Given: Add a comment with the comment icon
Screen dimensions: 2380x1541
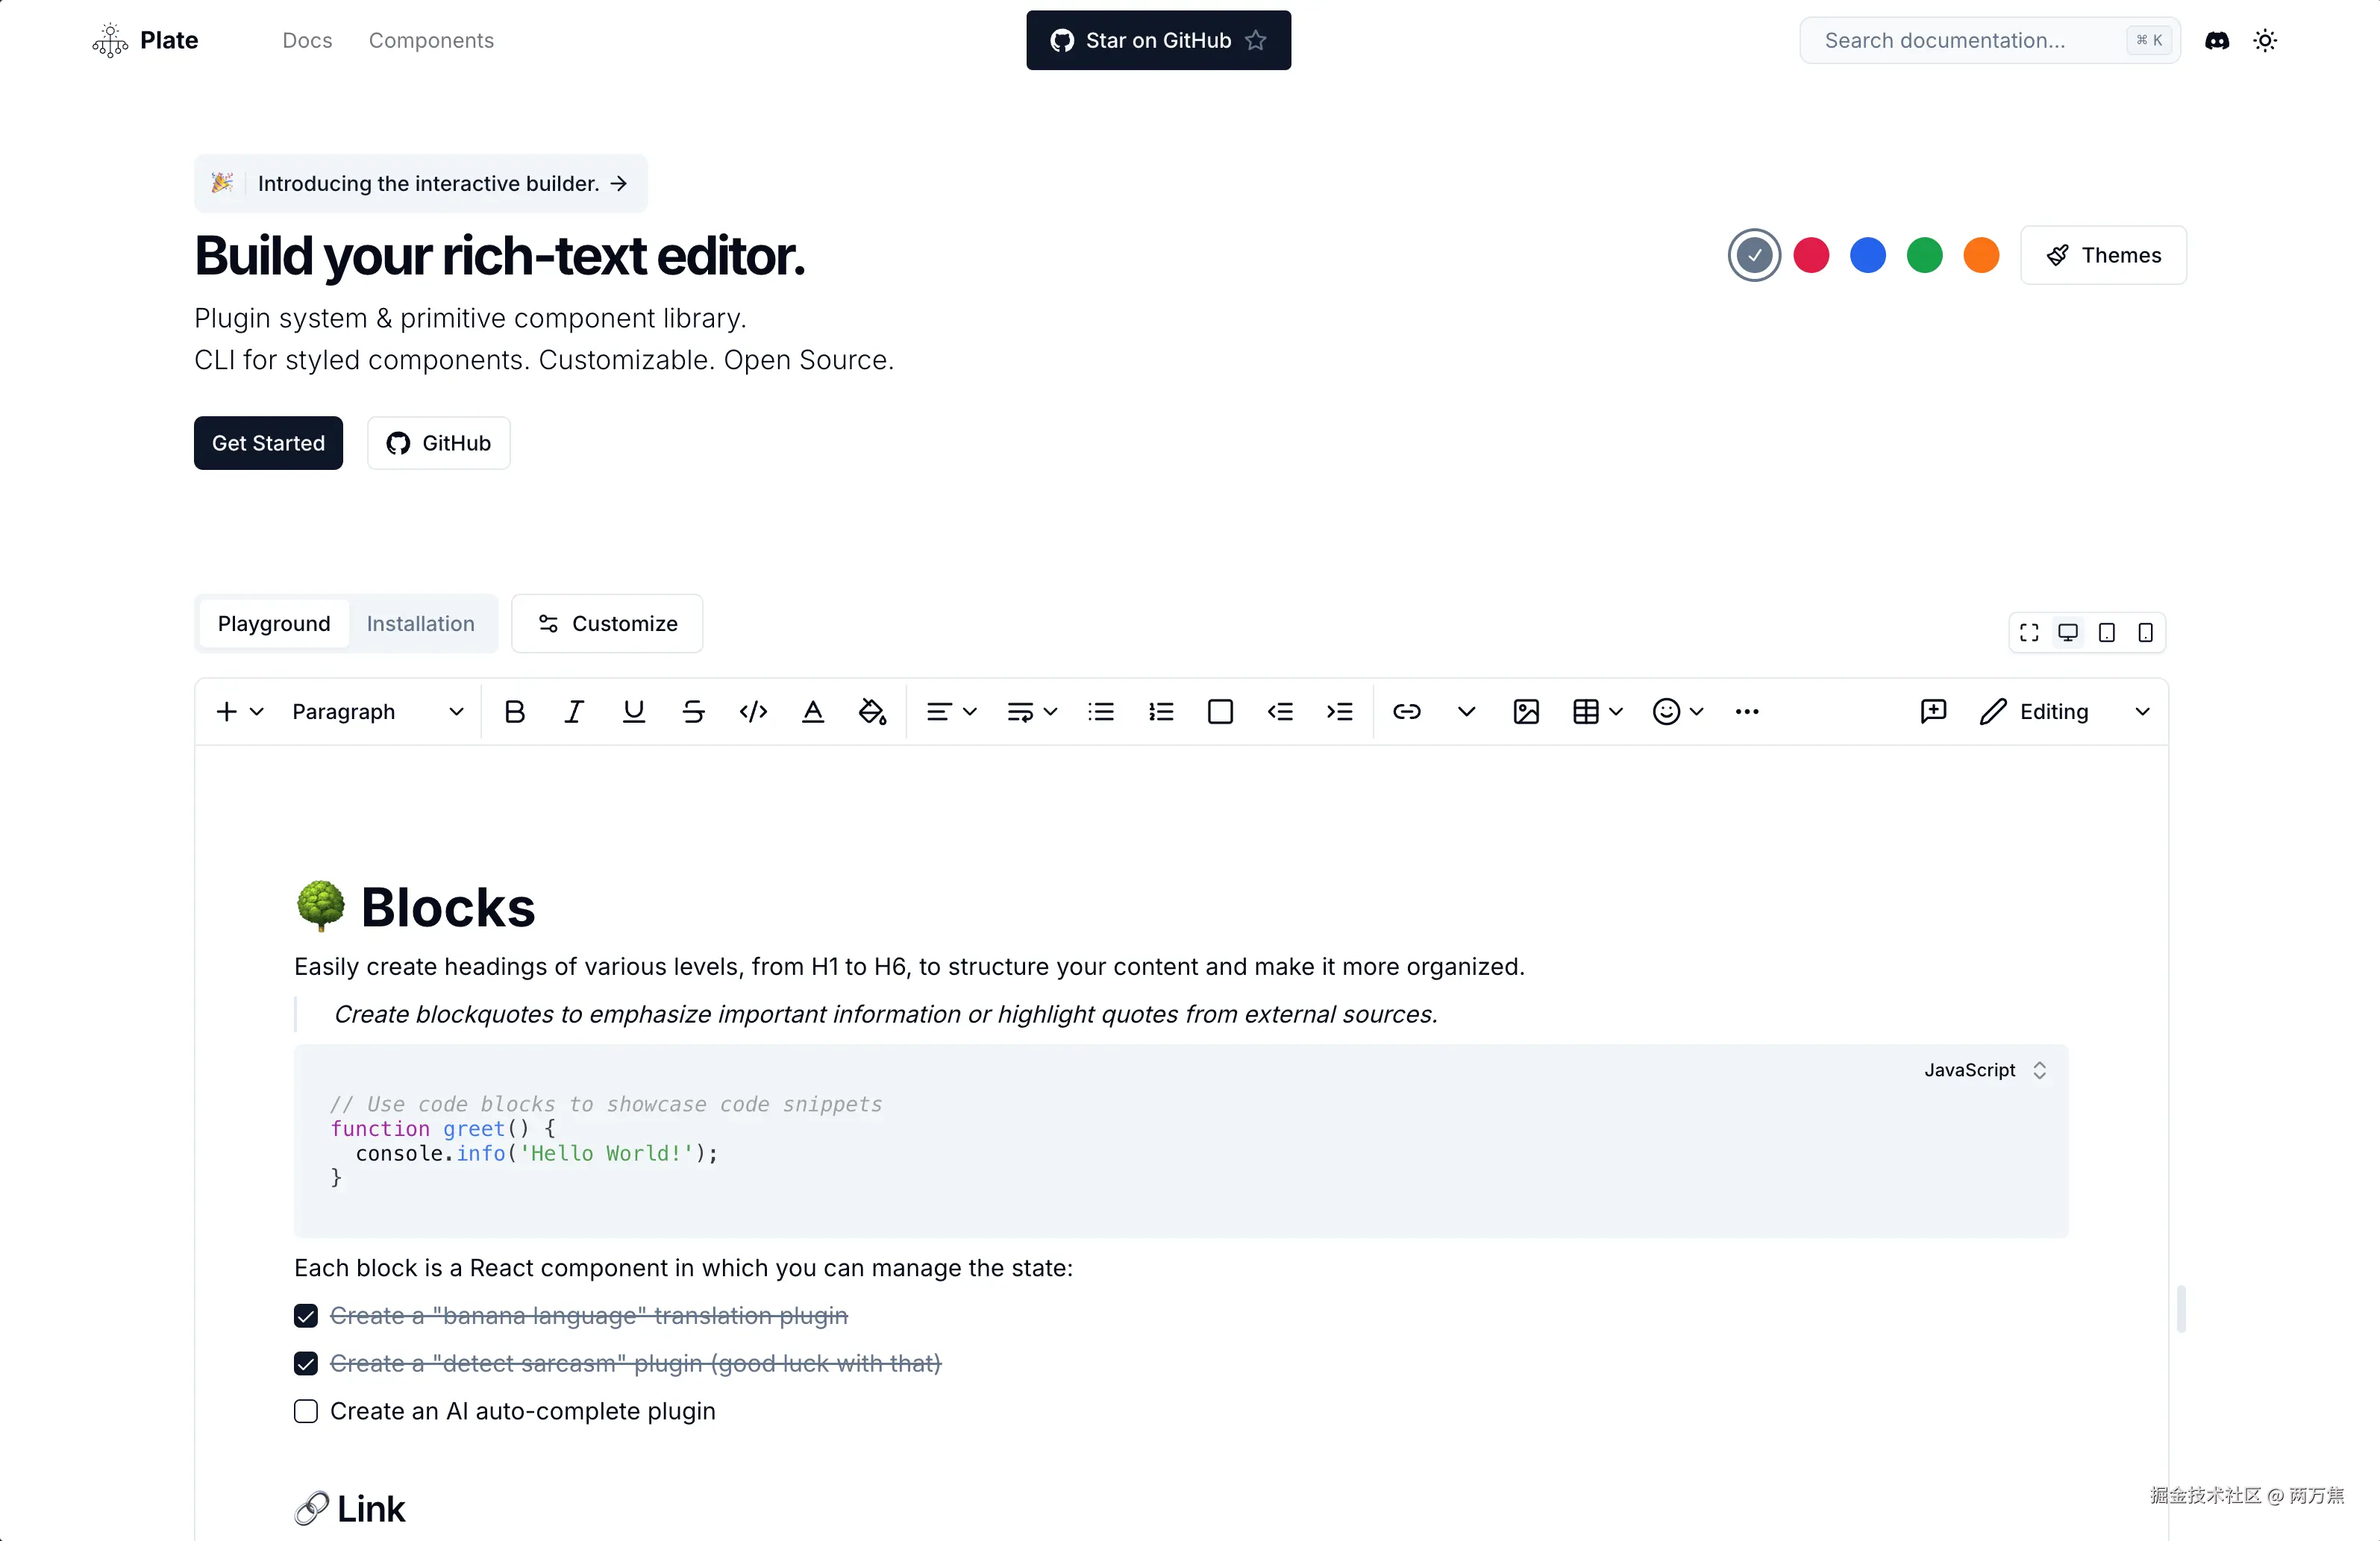Looking at the screenshot, I should click(x=1933, y=711).
